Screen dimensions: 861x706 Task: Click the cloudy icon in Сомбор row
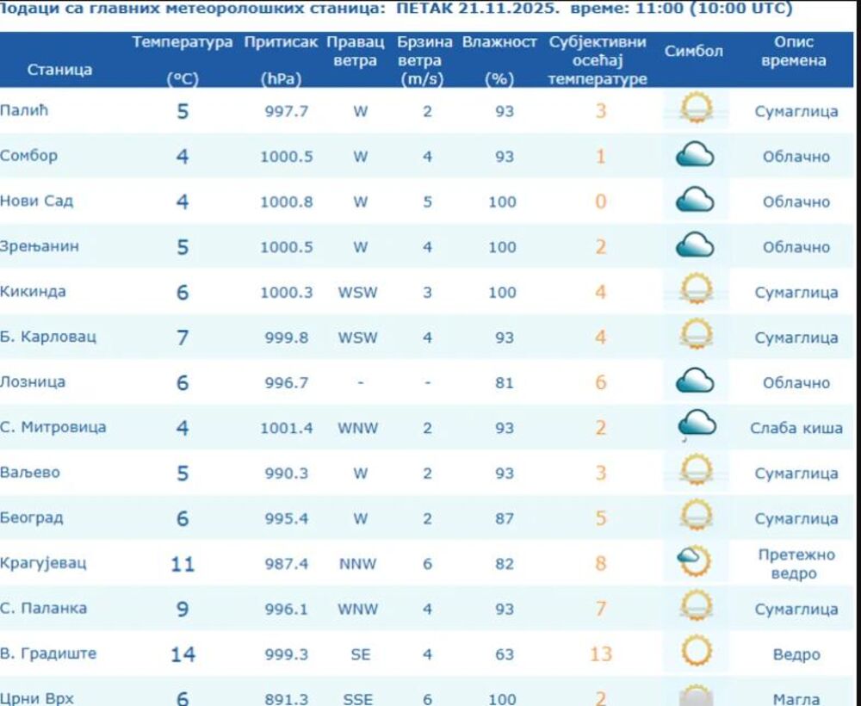(696, 156)
